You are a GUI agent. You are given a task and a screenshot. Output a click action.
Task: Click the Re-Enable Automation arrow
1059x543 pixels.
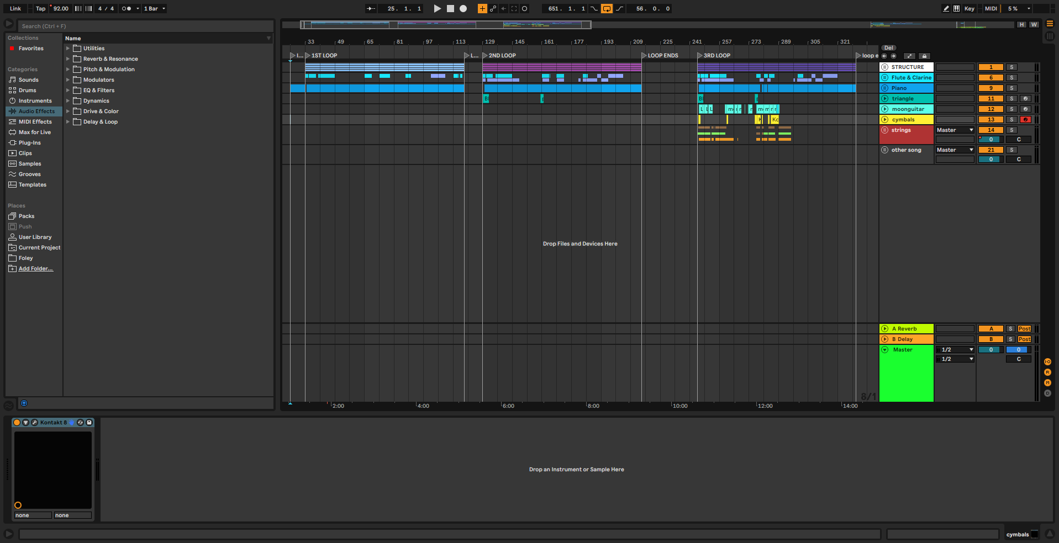[503, 9]
